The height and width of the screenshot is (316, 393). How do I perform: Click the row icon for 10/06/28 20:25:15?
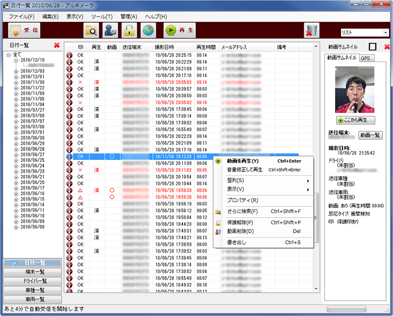pos(69,55)
